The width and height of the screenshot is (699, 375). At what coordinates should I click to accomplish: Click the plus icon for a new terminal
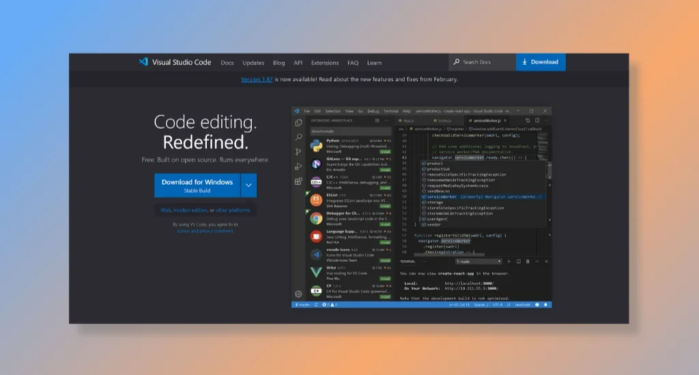[509, 261]
